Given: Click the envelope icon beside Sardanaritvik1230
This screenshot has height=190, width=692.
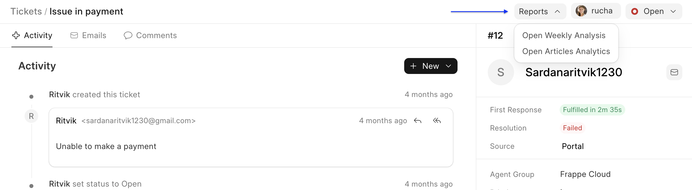Looking at the screenshot, I should pyautogui.click(x=674, y=72).
